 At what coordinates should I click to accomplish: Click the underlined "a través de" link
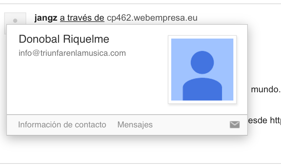(x=82, y=18)
